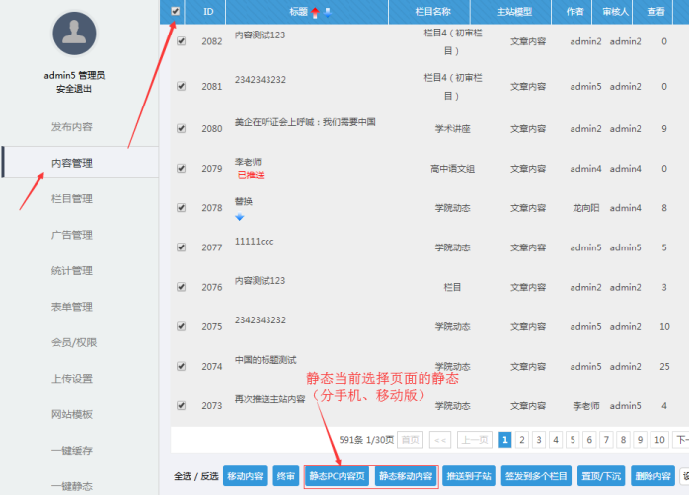Open 栏目管理 in the sidebar
This screenshot has width=689, height=495.
coord(72,198)
